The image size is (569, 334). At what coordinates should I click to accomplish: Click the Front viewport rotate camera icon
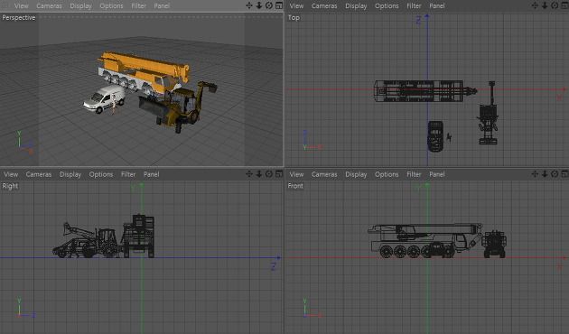coord(555,174)
